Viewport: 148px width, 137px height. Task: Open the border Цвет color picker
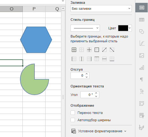point(125,28)
